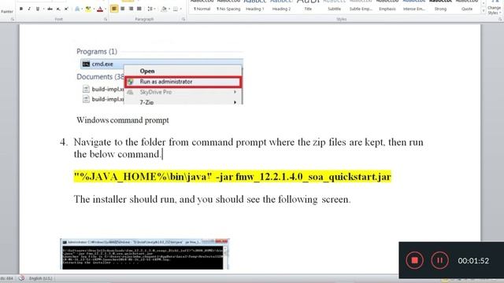Click the Line and Paragraph Spacing icon

click(x=150, y=9)
